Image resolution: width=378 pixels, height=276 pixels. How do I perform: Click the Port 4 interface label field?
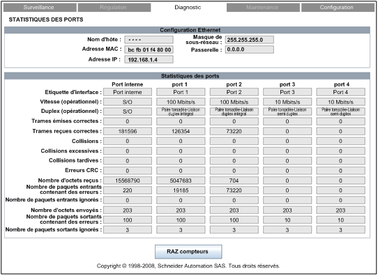point(340,92)
